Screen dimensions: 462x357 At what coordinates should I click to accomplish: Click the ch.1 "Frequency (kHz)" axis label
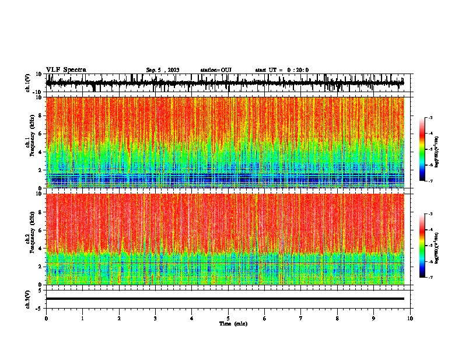(x=33, y=135)
